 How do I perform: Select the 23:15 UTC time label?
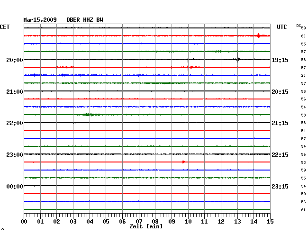(x=280, y=186)
